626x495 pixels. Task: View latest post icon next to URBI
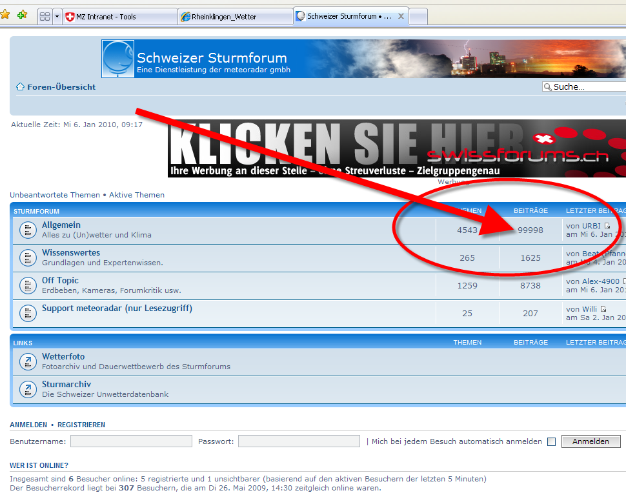coord(607,226)
